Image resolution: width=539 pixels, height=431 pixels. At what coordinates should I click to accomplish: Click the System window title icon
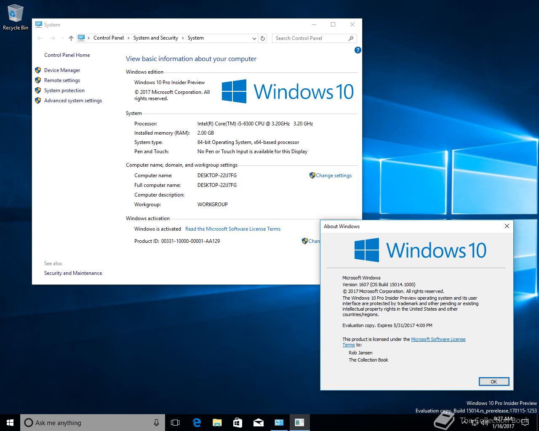39,24
